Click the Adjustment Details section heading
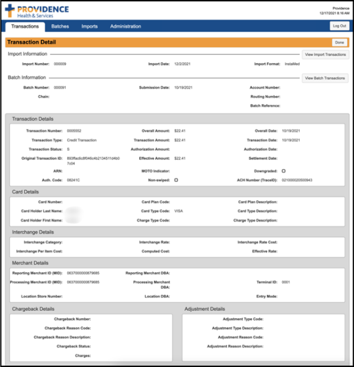The width and height of the screenshot is (354, 367). coord(205,309)
